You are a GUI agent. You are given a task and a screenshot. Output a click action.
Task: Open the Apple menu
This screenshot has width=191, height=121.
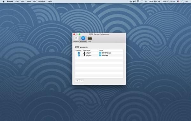point(4,2)
